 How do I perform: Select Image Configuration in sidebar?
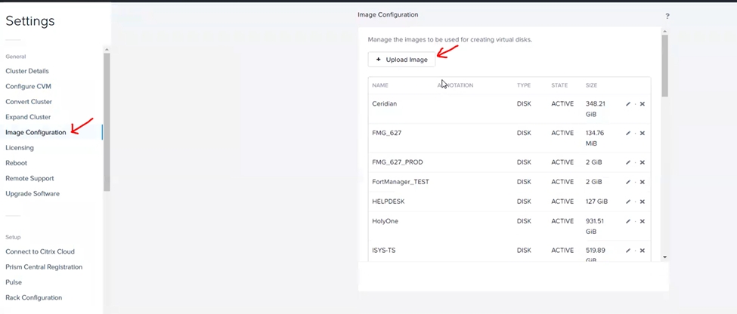click(x=36, y=133)
